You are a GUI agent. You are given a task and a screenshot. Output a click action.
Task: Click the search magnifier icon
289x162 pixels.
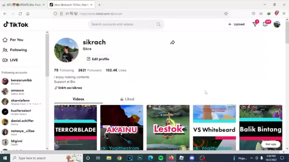pyautogui.click(x=159, y=24)
